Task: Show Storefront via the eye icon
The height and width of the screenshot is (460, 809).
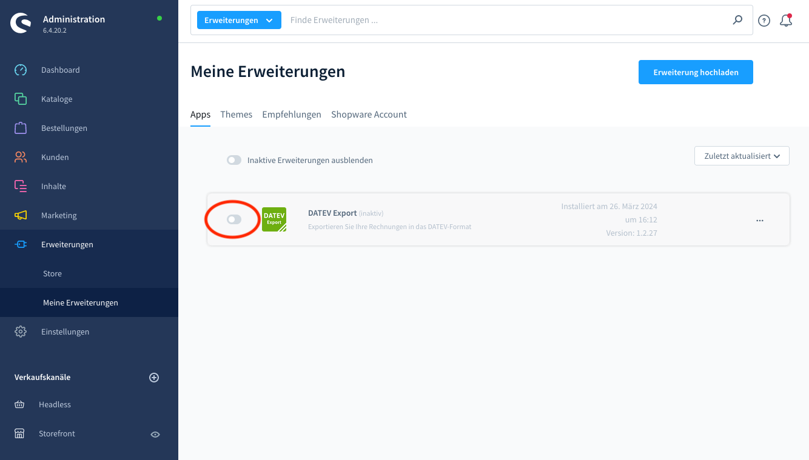Action: pyautogui.click(x=155, y=434)
